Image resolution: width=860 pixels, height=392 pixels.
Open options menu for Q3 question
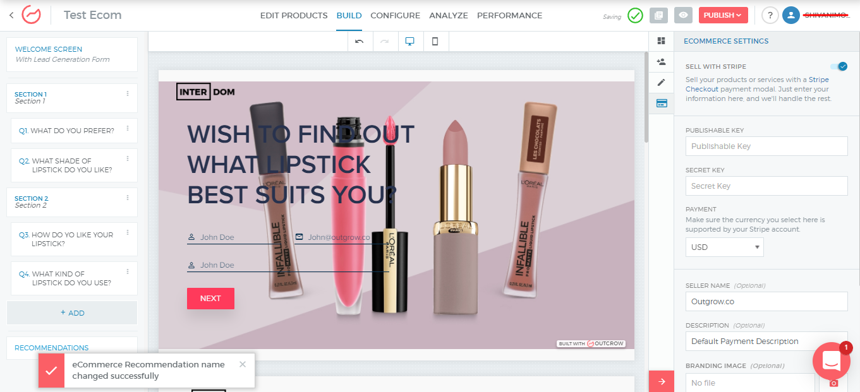tap(127, 232)
